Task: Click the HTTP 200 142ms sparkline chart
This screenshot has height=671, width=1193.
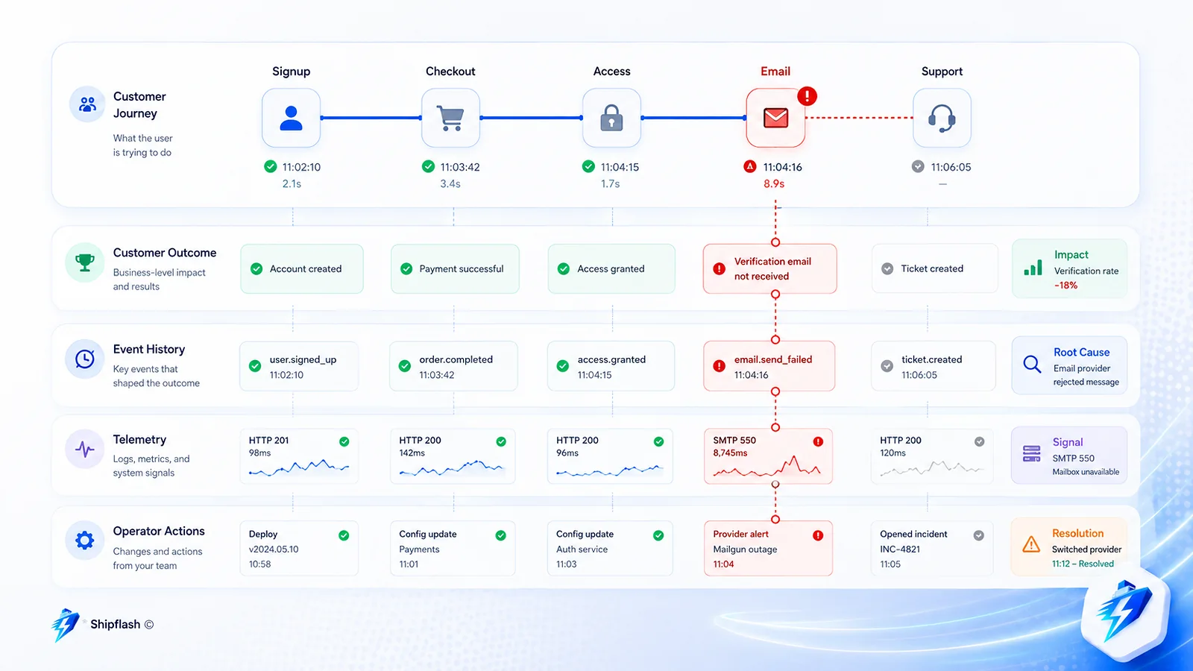Action: tap(452, 469)
